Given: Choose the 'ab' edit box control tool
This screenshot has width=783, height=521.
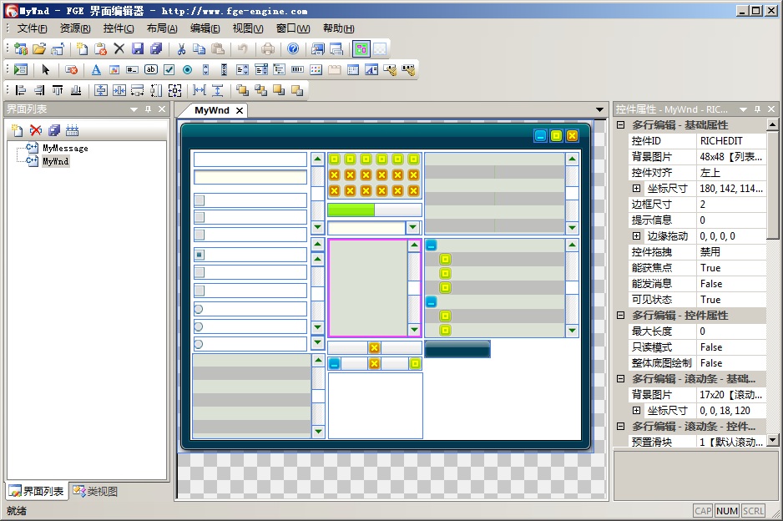Looking at the screenshot, I should (x=151, y=70).
